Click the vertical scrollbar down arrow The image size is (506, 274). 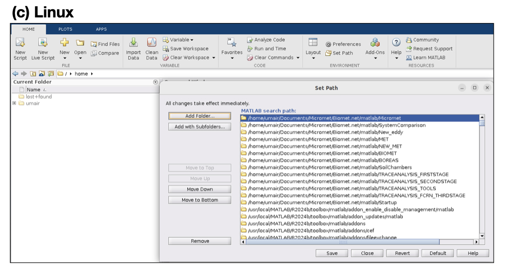point(482,236)
